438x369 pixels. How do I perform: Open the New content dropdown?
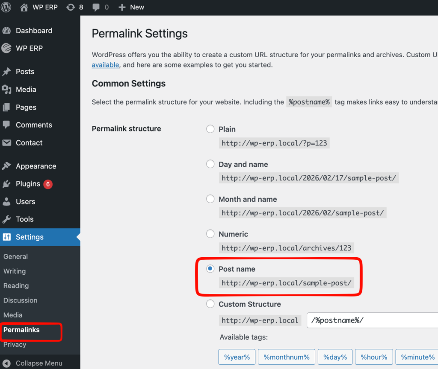(x=131, y=7)
